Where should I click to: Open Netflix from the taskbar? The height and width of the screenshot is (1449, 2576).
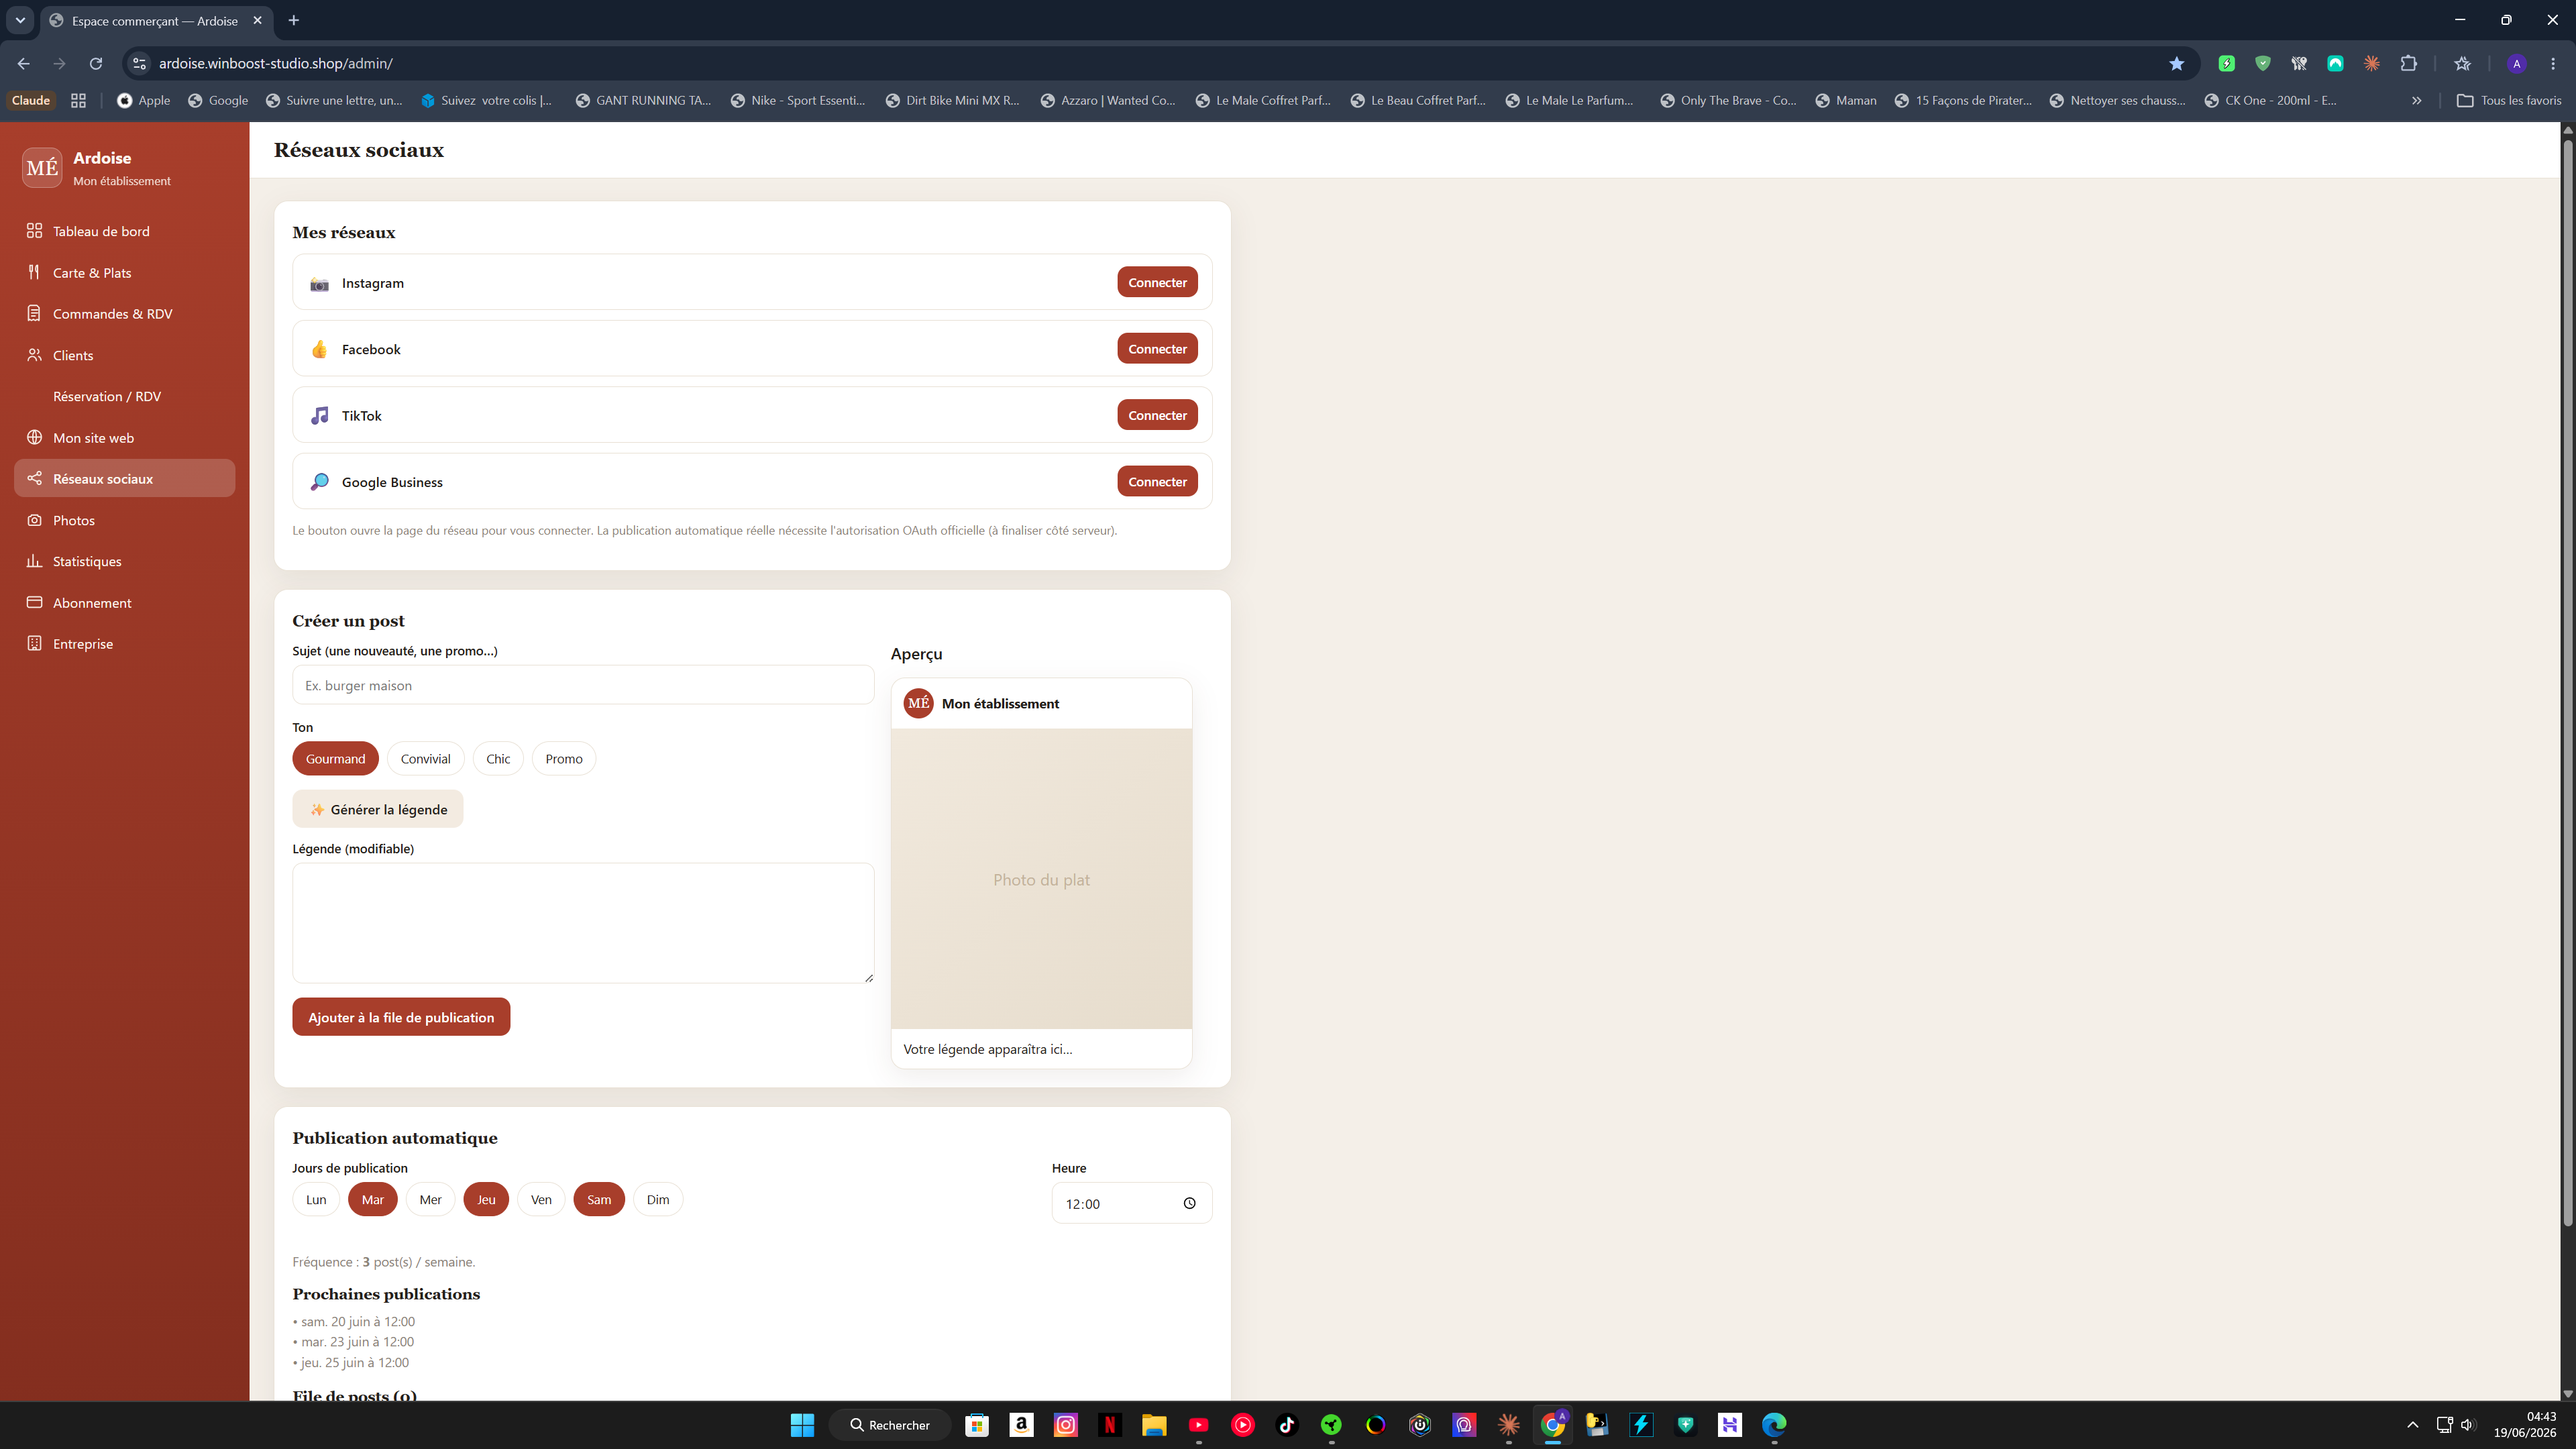1110,1424
